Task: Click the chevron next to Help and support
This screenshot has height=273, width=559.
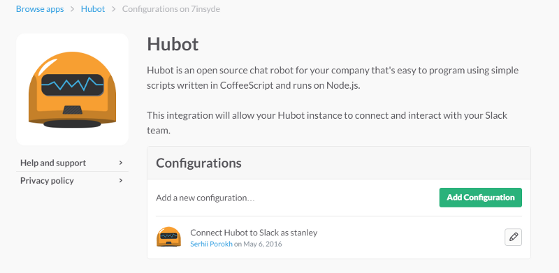Action: 121,163
